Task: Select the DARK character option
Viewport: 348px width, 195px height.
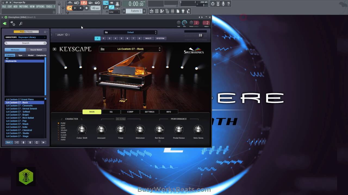Action: [x=63, y=128]
